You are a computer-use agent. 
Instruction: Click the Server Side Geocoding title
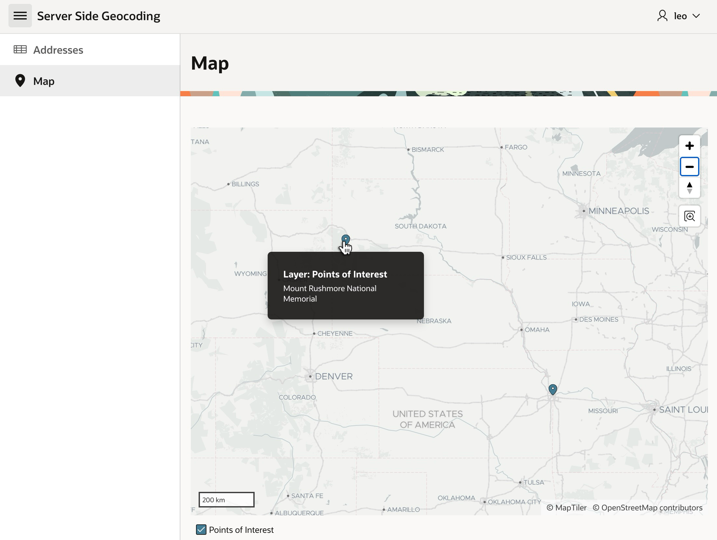pos(98,16)
